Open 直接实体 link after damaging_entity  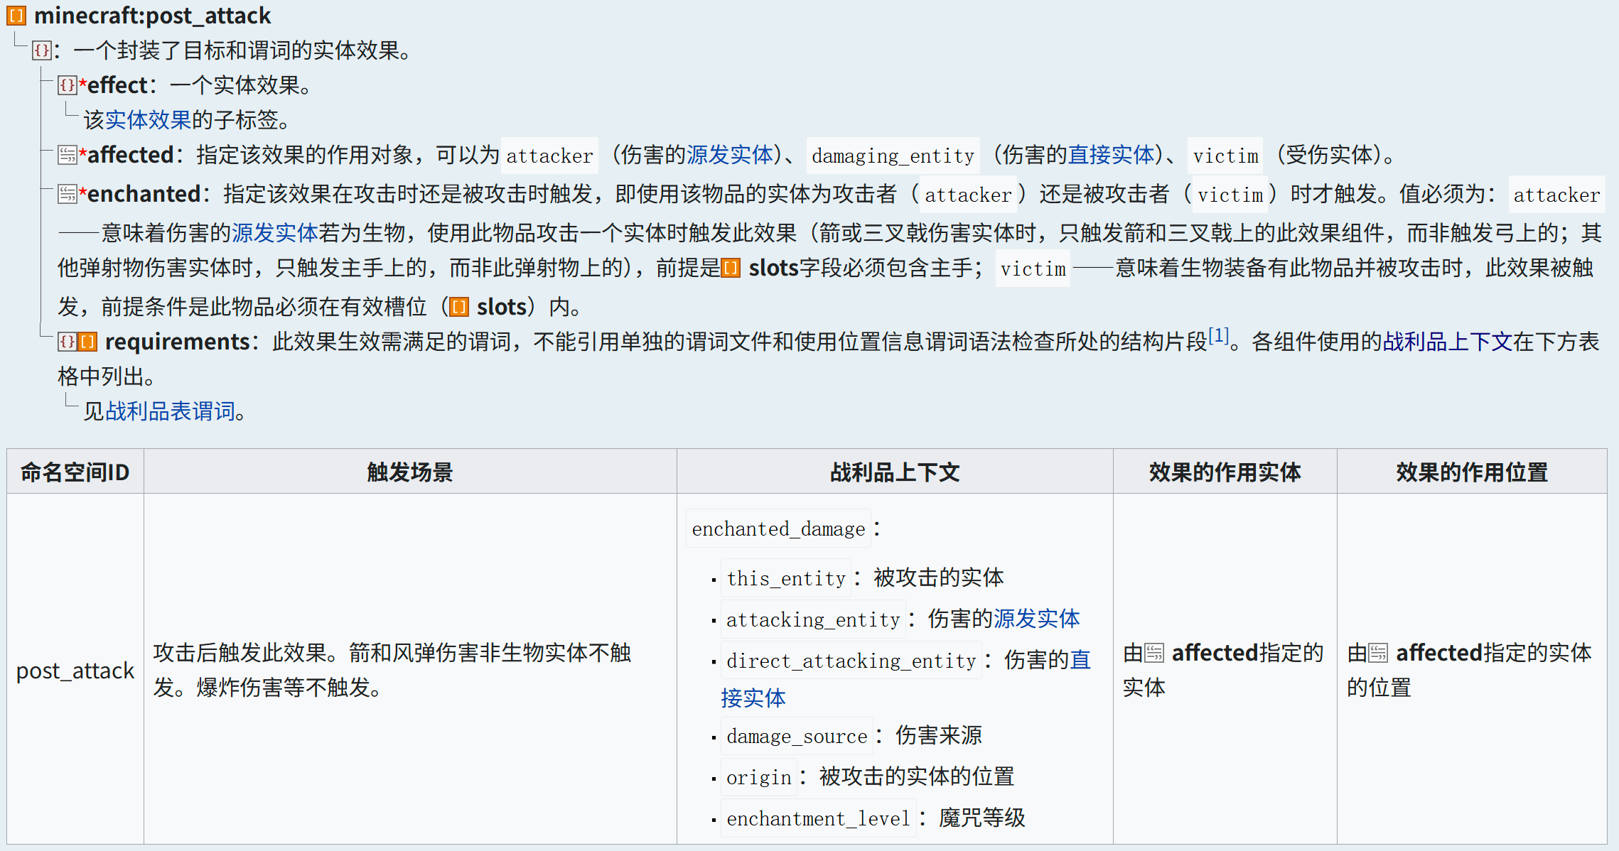[x=1112, y=155]
